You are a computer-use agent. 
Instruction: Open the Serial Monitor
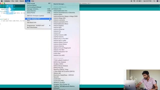coord(38,11)
